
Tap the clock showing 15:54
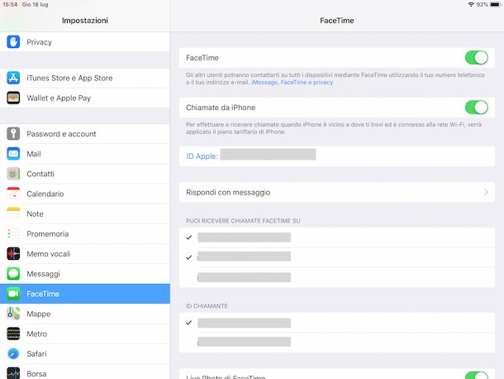point(10,4)
